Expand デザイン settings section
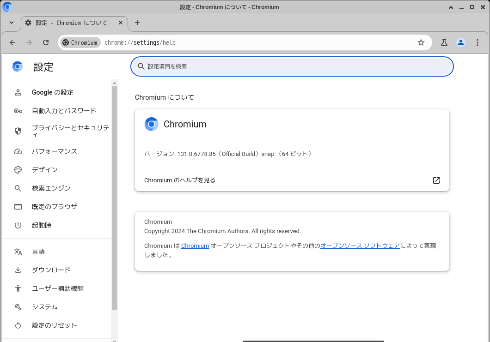The height and width of the screenshot is (342, 490). pyautogui.click(x=45, y=169)
